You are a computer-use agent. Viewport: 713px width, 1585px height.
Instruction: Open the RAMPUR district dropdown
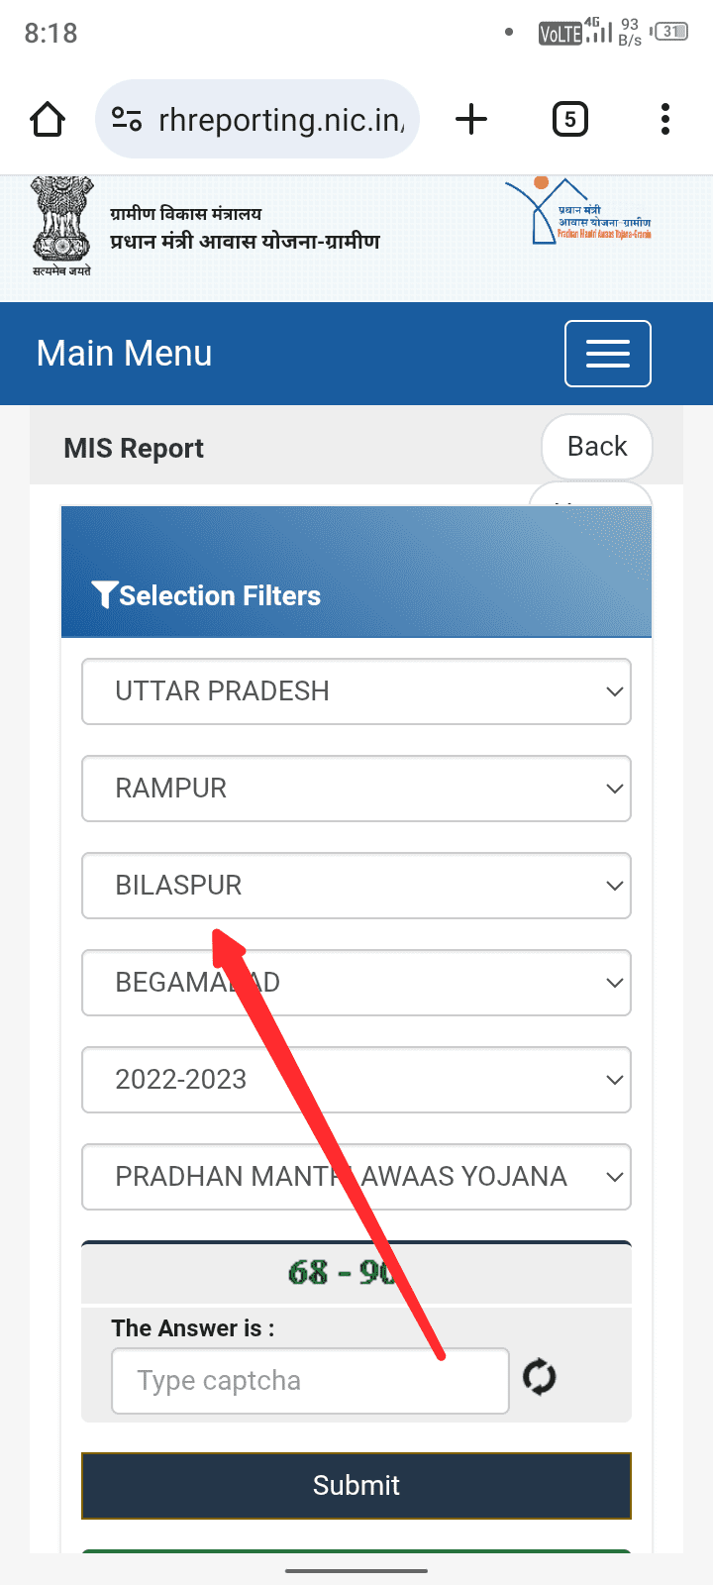pos(356,789)
